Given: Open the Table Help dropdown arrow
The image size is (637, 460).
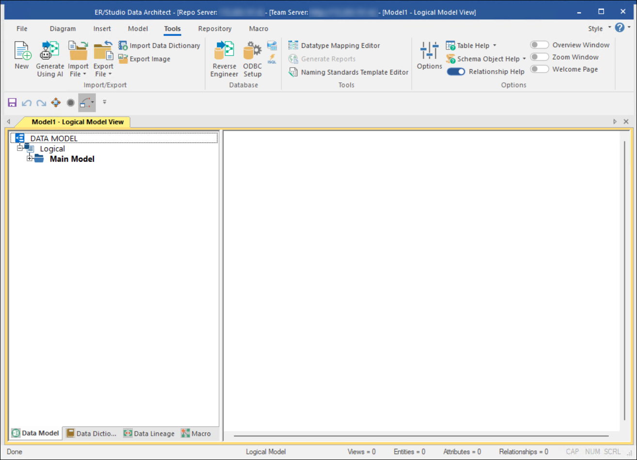Looking at the screenshot, I should coord(495,46).
